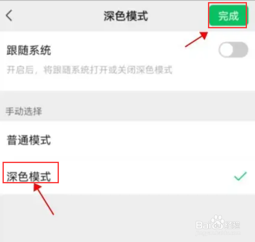This screenshot has height=242, width=255.
Task: Toggle the 跟随系统 switch
Action: pos(233,50)
